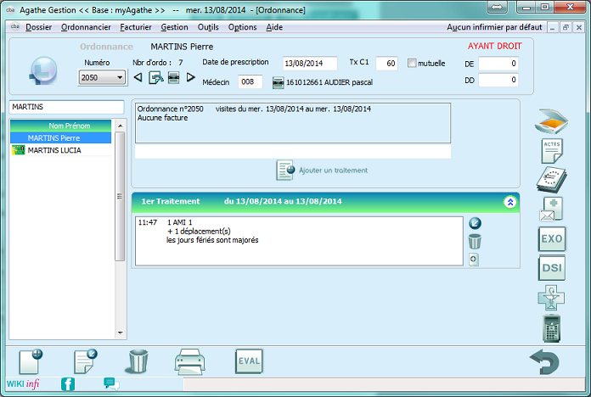Select MARTINS LUCIA in the list
Viewport: 591px width, 397px height.
pos(60,150)
